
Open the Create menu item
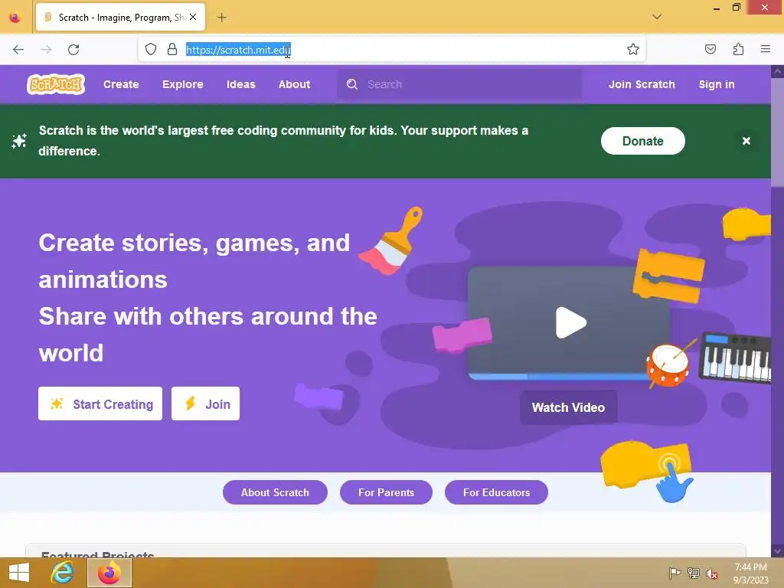click(121, 84)
